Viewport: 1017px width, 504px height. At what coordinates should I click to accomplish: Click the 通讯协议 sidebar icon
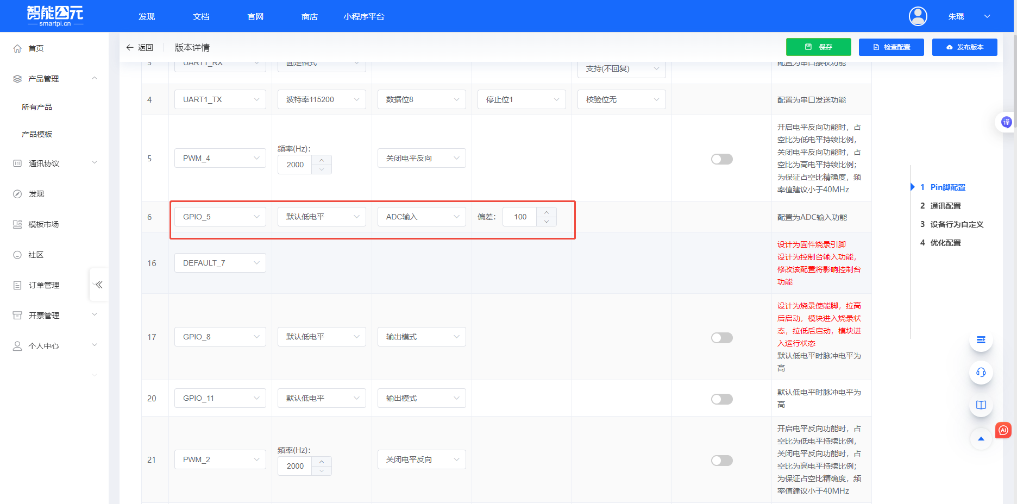tap(17, 162)
